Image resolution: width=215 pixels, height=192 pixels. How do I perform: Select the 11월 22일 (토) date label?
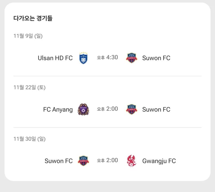tap(29, 87)
